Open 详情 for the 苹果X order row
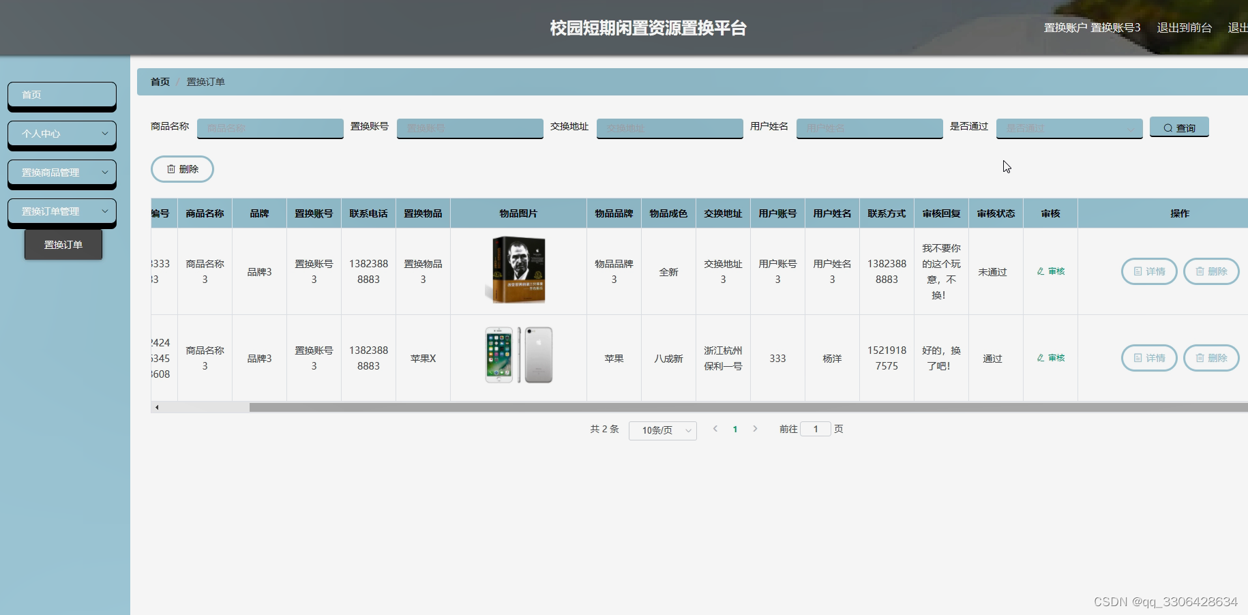1248x615 pixels. pyautogui.click(x=1149, y=358)
